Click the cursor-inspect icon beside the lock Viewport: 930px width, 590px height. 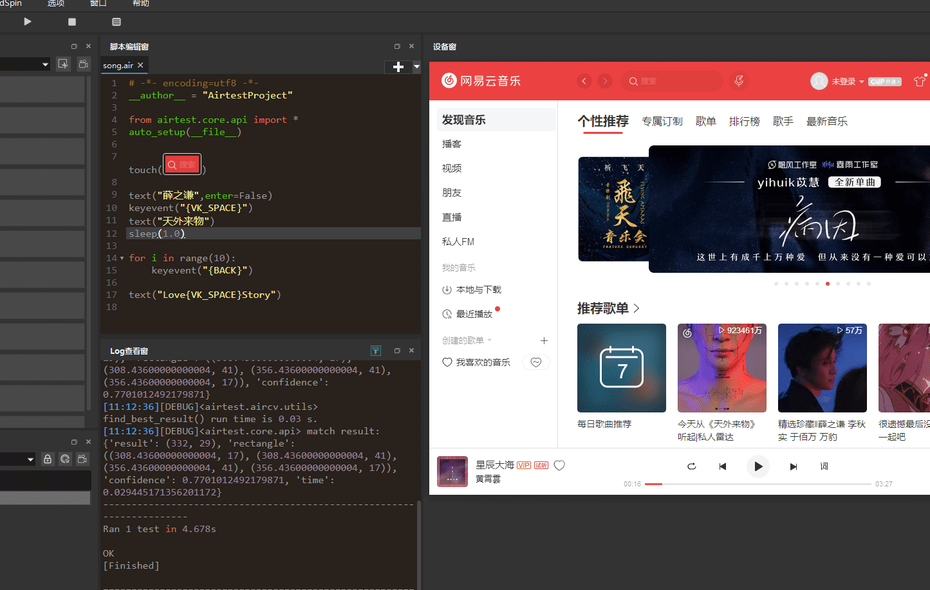tap(65, 459)
